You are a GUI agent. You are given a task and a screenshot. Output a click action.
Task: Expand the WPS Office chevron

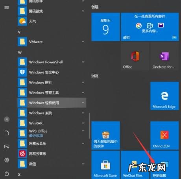(83, 131)
